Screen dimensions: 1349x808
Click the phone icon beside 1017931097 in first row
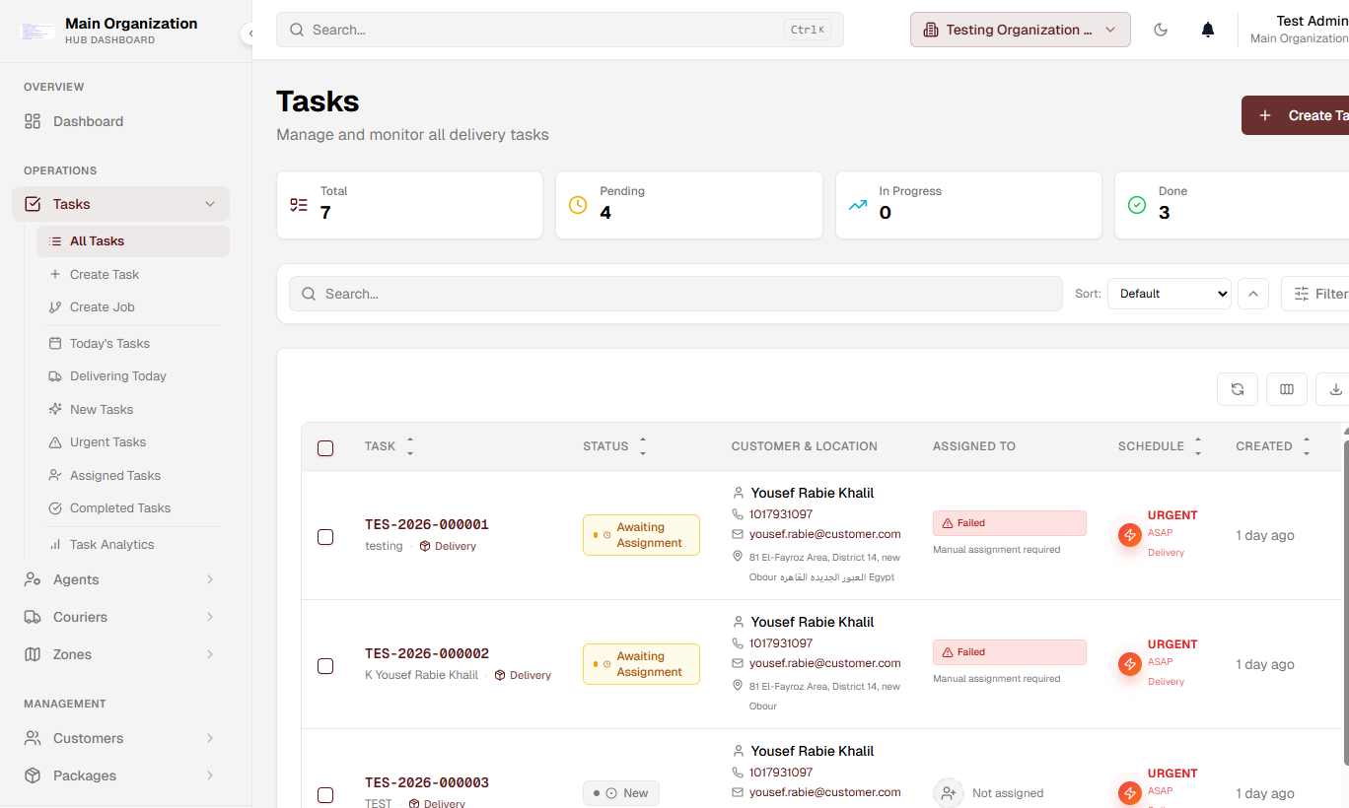tap(738, 514)
